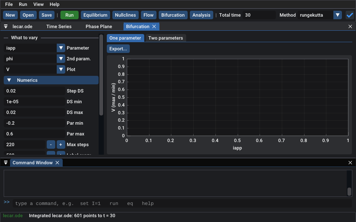Click the Bifurcation toolbar button

[x=173, y=15]
